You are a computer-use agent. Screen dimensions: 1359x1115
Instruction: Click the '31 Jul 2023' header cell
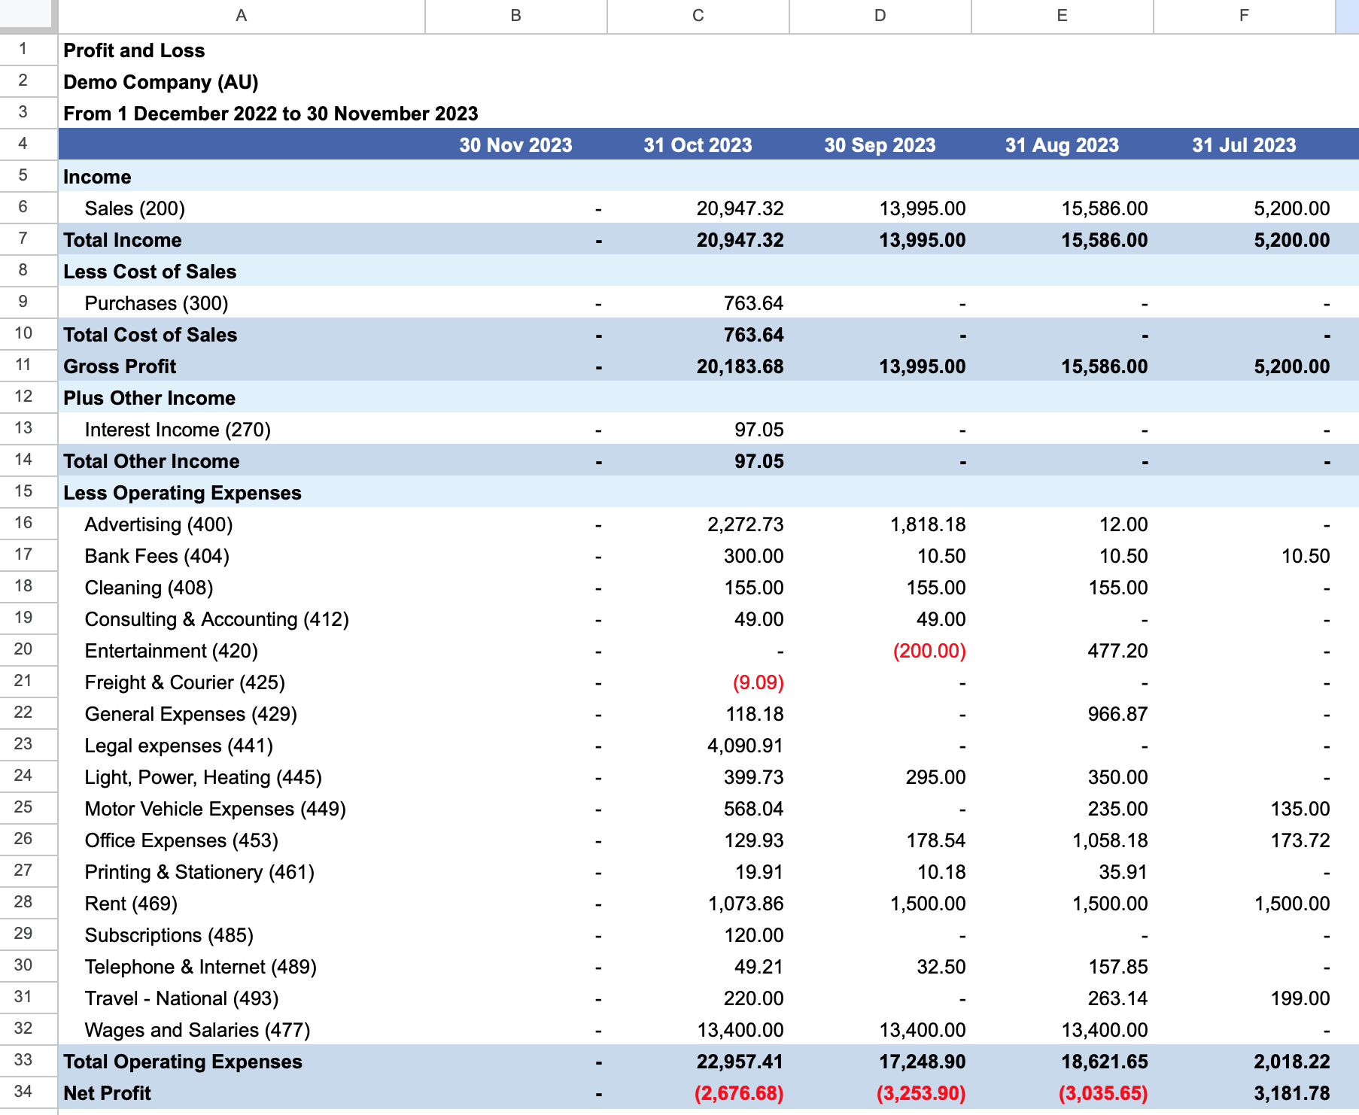point(1245,144)
